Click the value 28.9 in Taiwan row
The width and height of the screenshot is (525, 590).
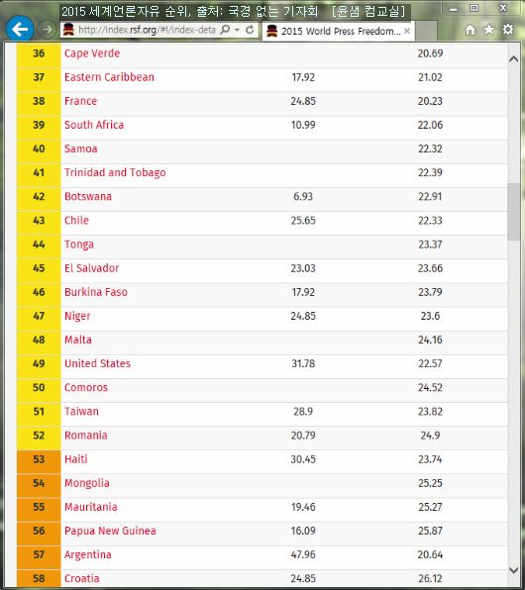(x=303, y=411)
